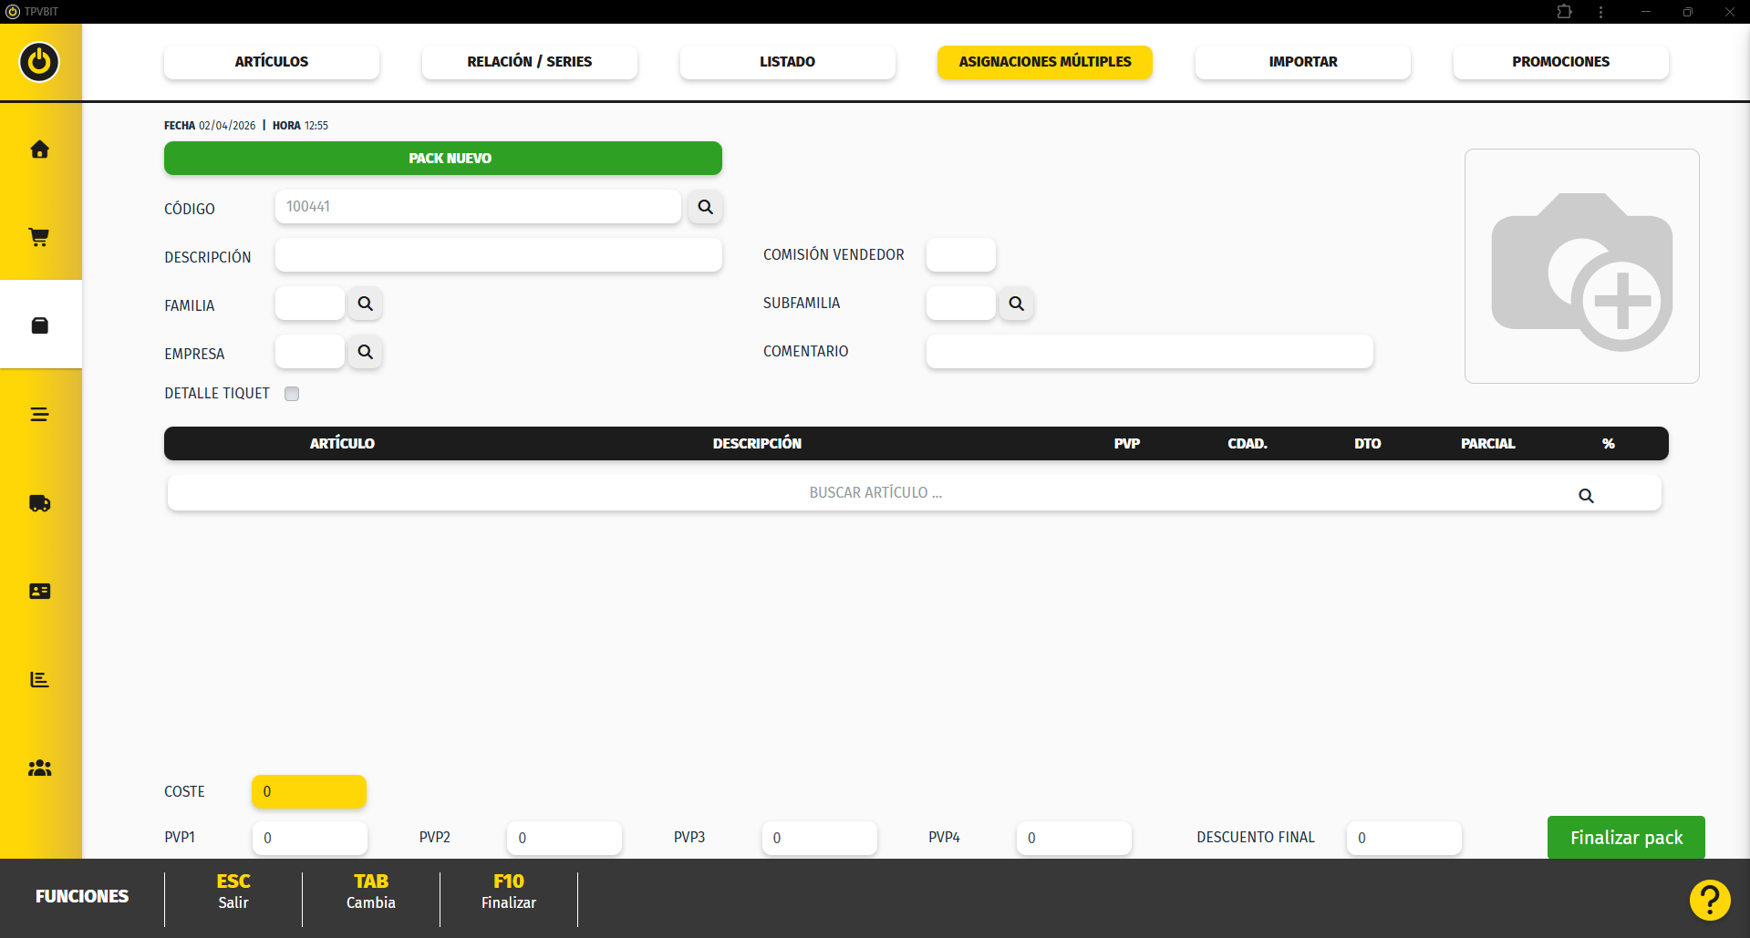Switch to the Artículos tab

pyautogui.click(x=271, y=62)
